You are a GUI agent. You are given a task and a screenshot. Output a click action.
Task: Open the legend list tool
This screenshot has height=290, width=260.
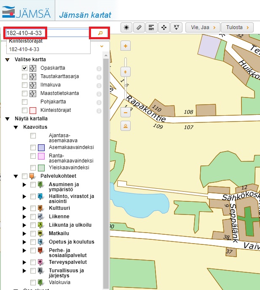point(151,27)
